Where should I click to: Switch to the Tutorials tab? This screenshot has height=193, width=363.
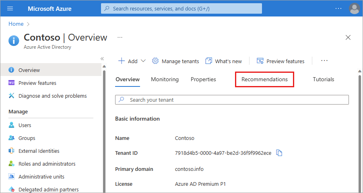pos(324,79)
